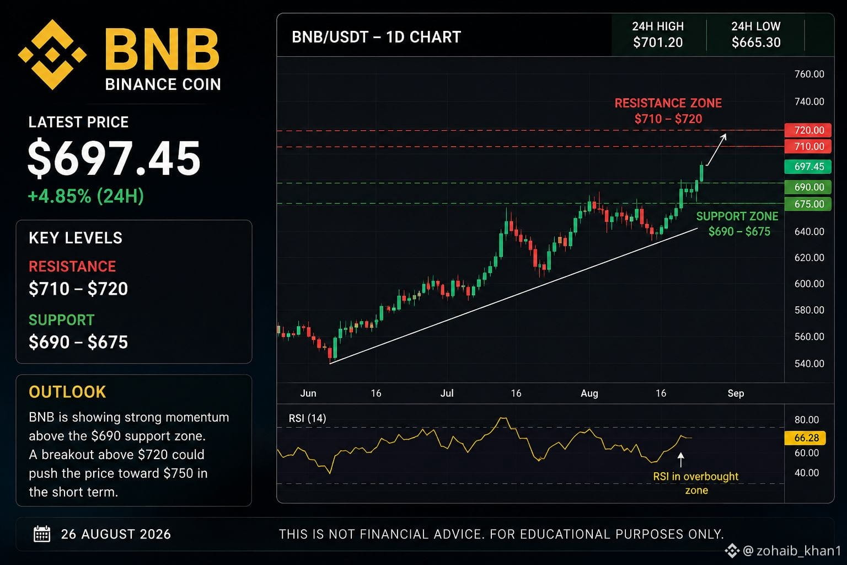The image size is (847, 565).
Task: Click the red 710.00 price tag
Action: tap(808, 146)
